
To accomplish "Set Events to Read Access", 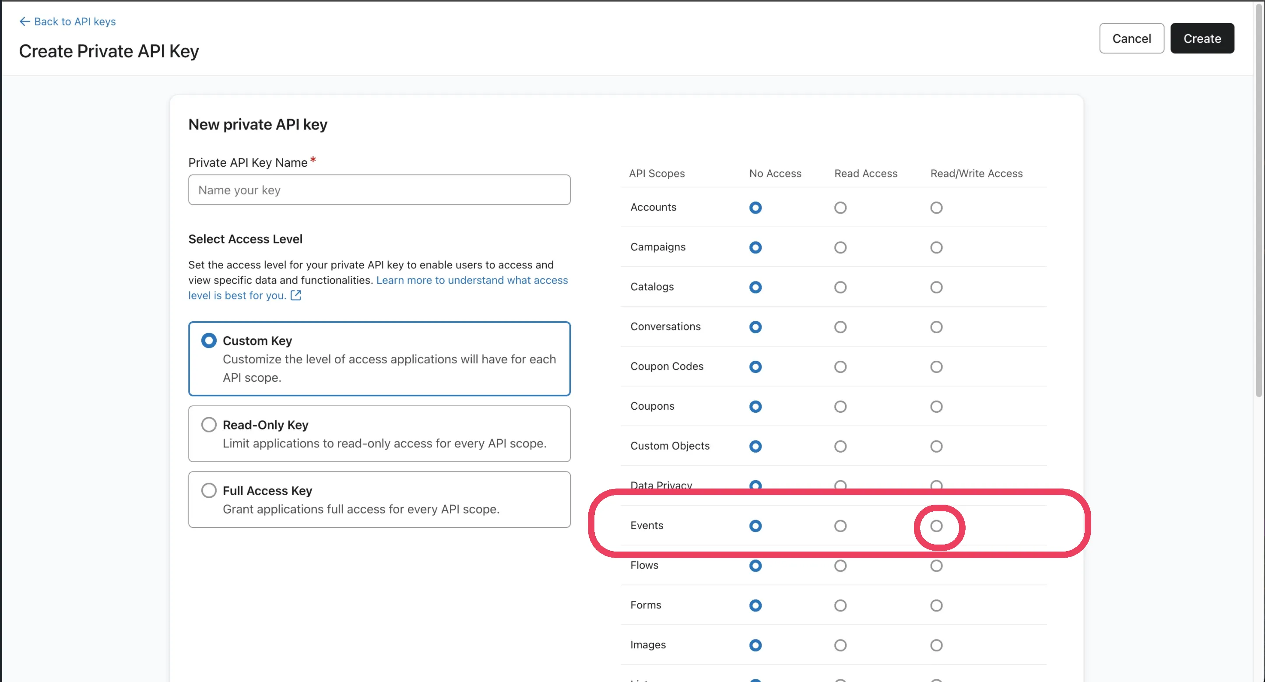I will tap(840, 526).
